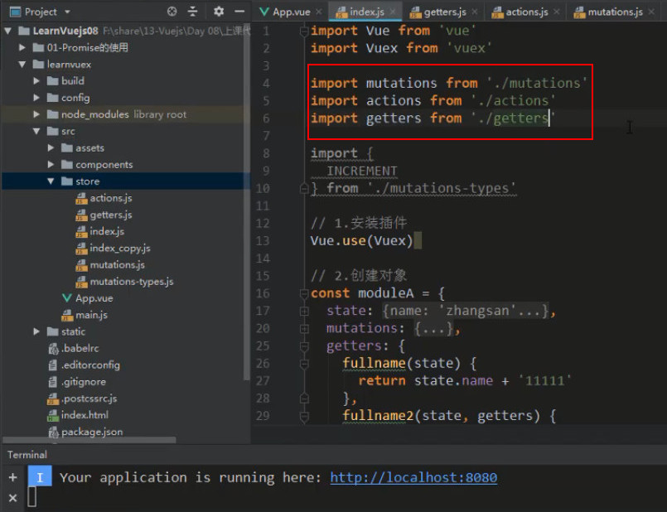Close the index.js tab

click(x=392, y=12)
